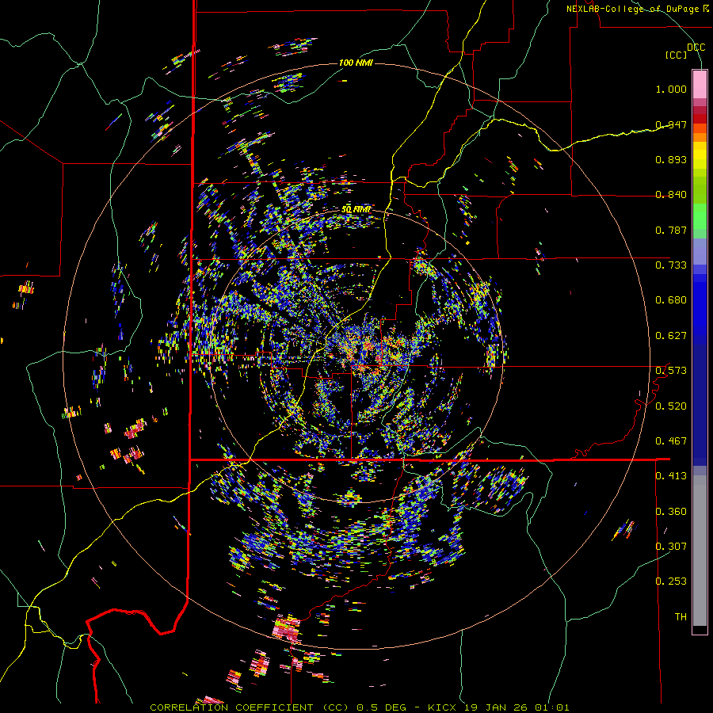Image resolution: width=713 pixels, height=713 pixels.
Task: Pick the "0.733" legend value
Action: (671, 265)
